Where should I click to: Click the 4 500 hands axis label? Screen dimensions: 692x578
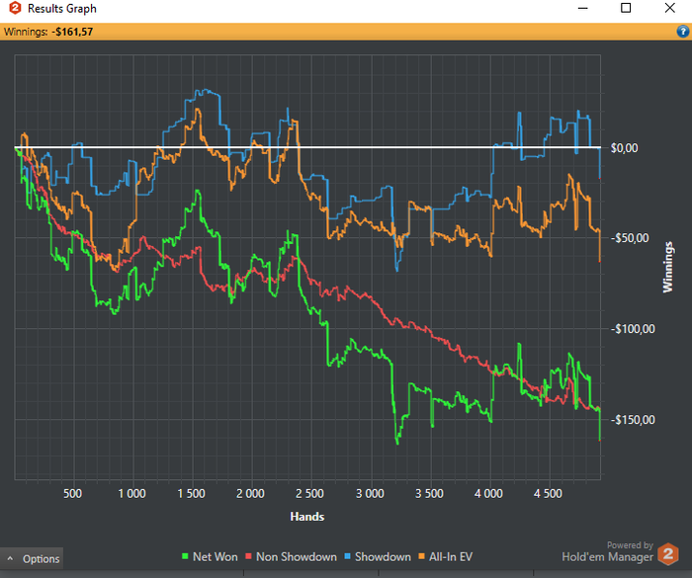click(x=548, y=493)
